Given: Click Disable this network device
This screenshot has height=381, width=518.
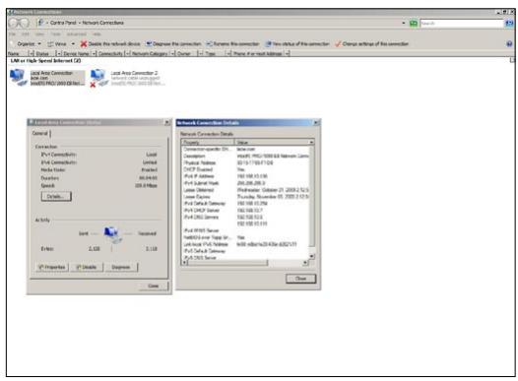Looking at the screenshot, I should coord(110,43).
